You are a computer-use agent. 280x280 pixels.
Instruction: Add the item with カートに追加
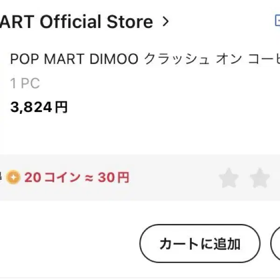pos(200,244)
